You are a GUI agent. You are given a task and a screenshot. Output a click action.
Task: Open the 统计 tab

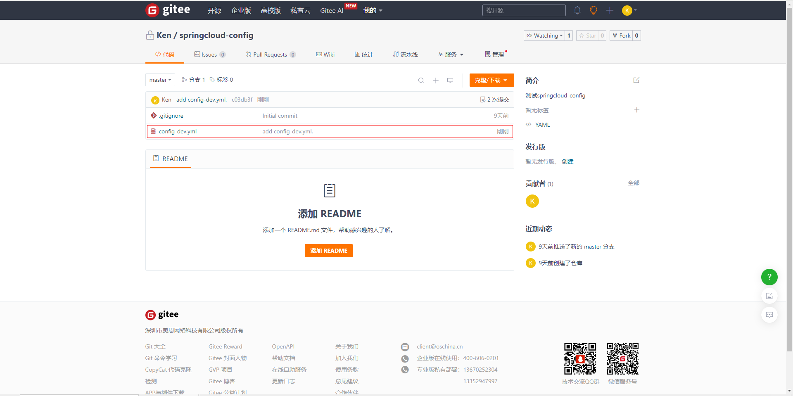tap(364, 55)
